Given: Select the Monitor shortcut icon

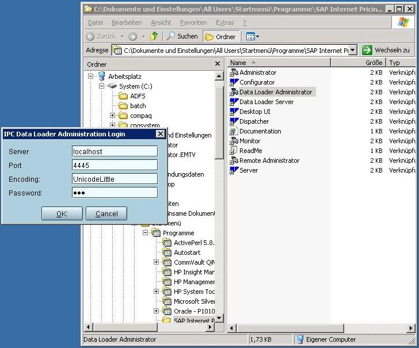Looking at the screenshot, I should [x=234, y=141].
